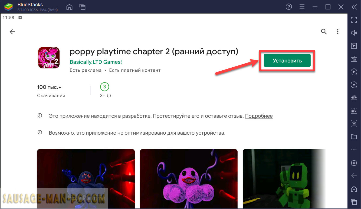This screenshot has height=209, width=361.
Task: Click the 3+ age rating text
Action: coord(103,96)
